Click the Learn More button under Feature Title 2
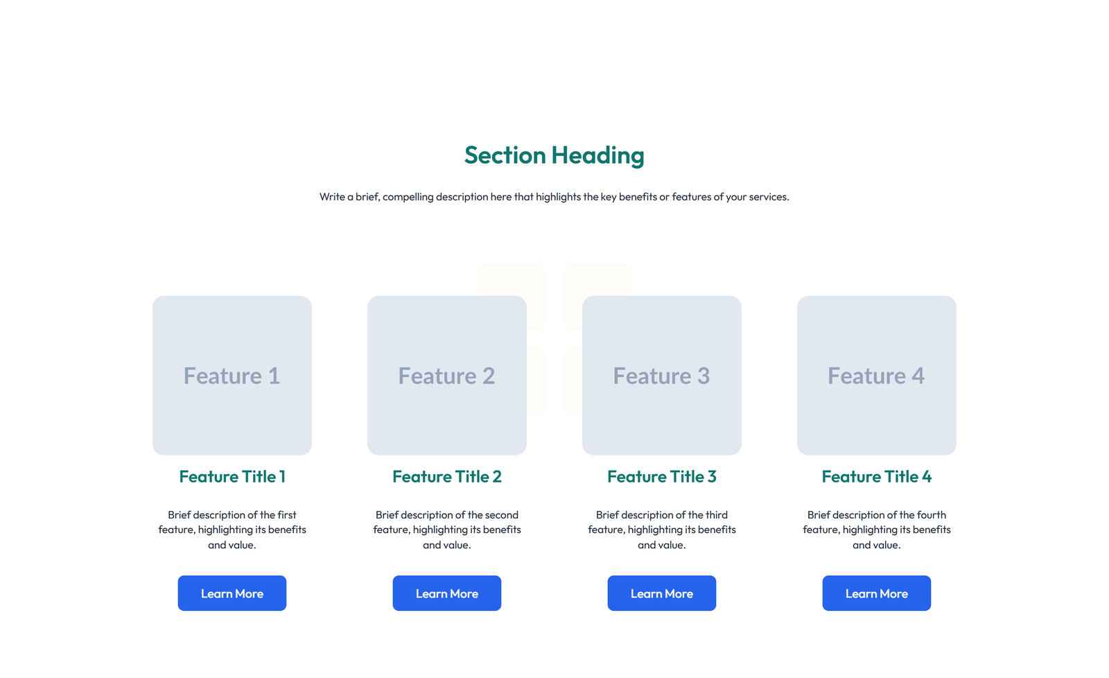 [x=446, y=593]
